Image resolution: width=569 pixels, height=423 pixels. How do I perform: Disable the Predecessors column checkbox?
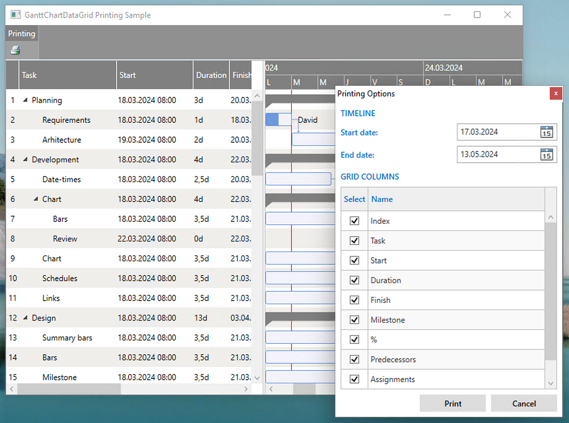pos(354,359)
